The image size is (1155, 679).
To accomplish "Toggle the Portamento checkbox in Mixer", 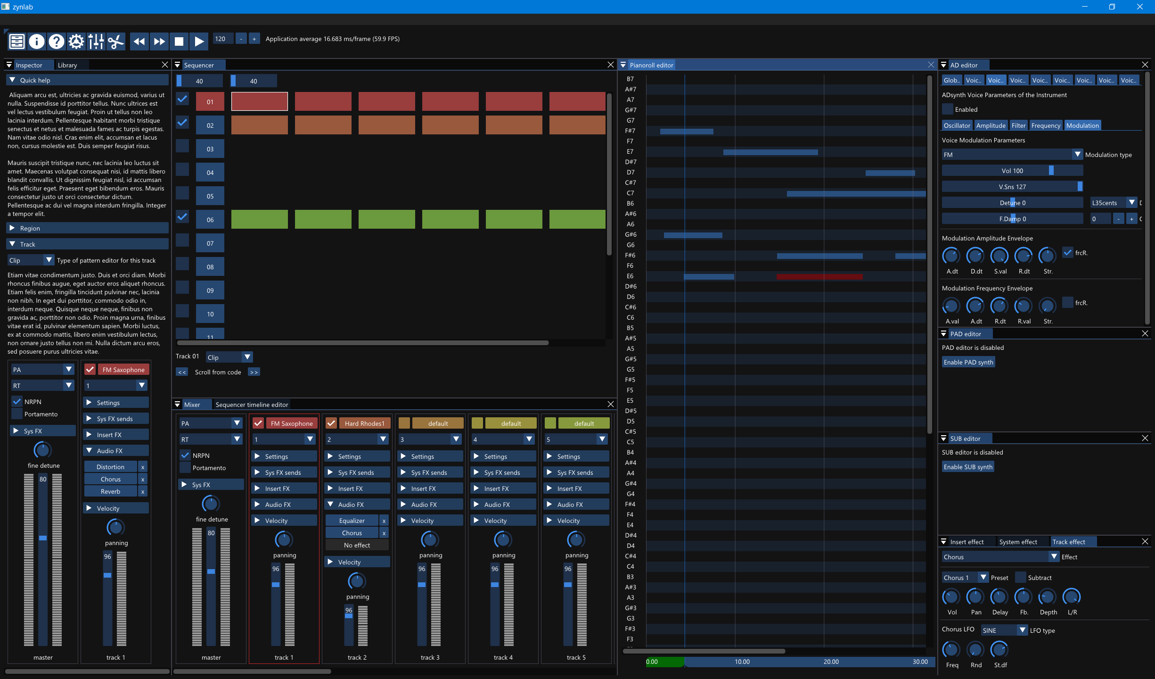I will click(x=185, y=468).
